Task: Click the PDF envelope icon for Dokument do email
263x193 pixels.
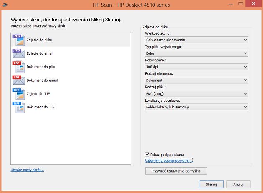Action: tap(18, 80)
